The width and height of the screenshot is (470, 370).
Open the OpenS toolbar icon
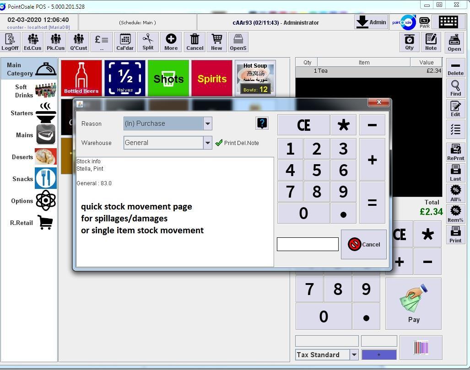click(x=238, y=42)
